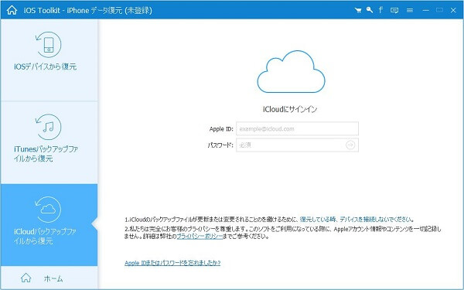The image size is (464, 290).
Task: Click the home icon in the title bar
Action: click(x=12, y=10)
